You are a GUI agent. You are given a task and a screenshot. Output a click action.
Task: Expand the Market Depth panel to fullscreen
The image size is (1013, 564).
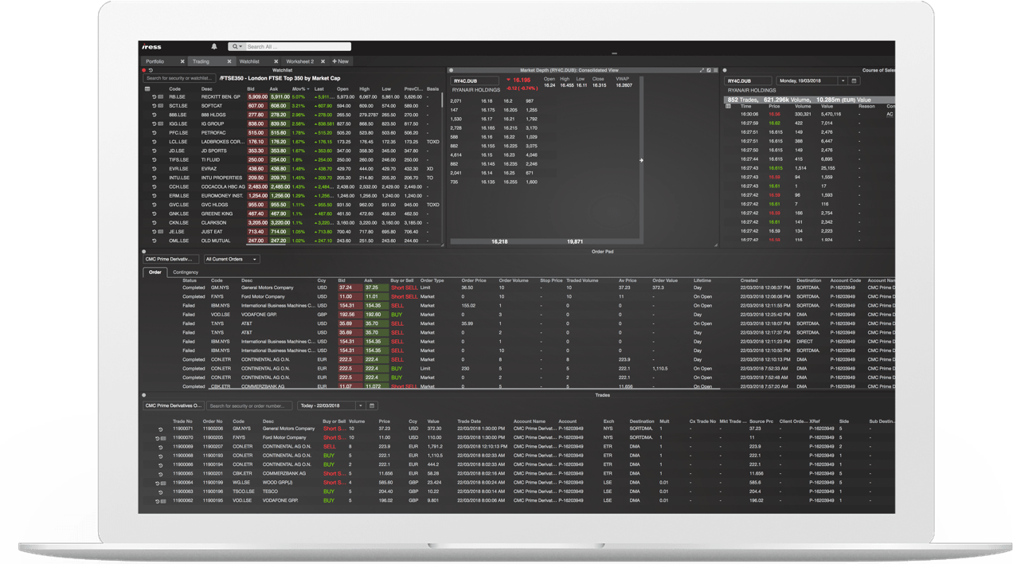[x=702, y=70]
